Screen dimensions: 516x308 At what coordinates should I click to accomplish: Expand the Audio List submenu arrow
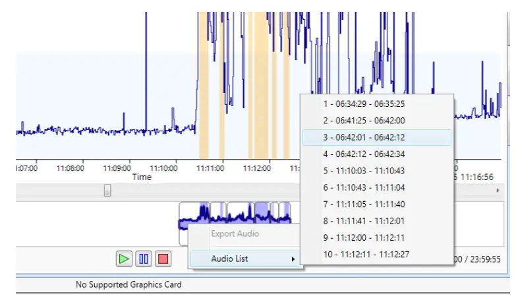[293, 259]
